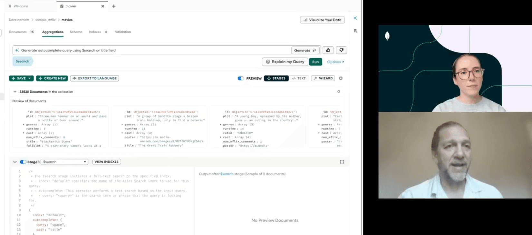Expand Stage 1 editor to fullscreen
This screenshot has height=235, width=532.
point(342,162)
